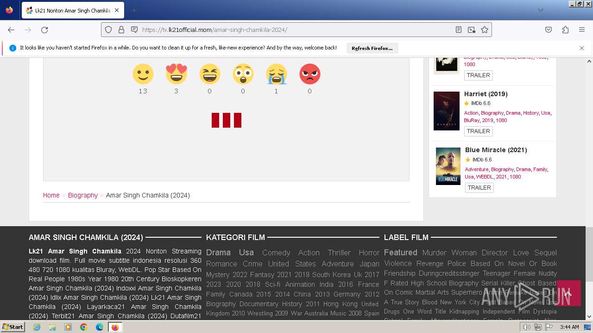Viewport: 593px width, 333px height.
Task: Open Internet Explorer from the taskbar
Action: click(37, 327)
